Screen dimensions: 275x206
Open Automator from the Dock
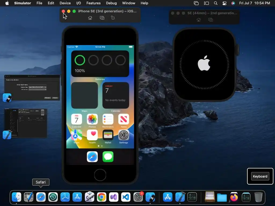tap(90, 197)
